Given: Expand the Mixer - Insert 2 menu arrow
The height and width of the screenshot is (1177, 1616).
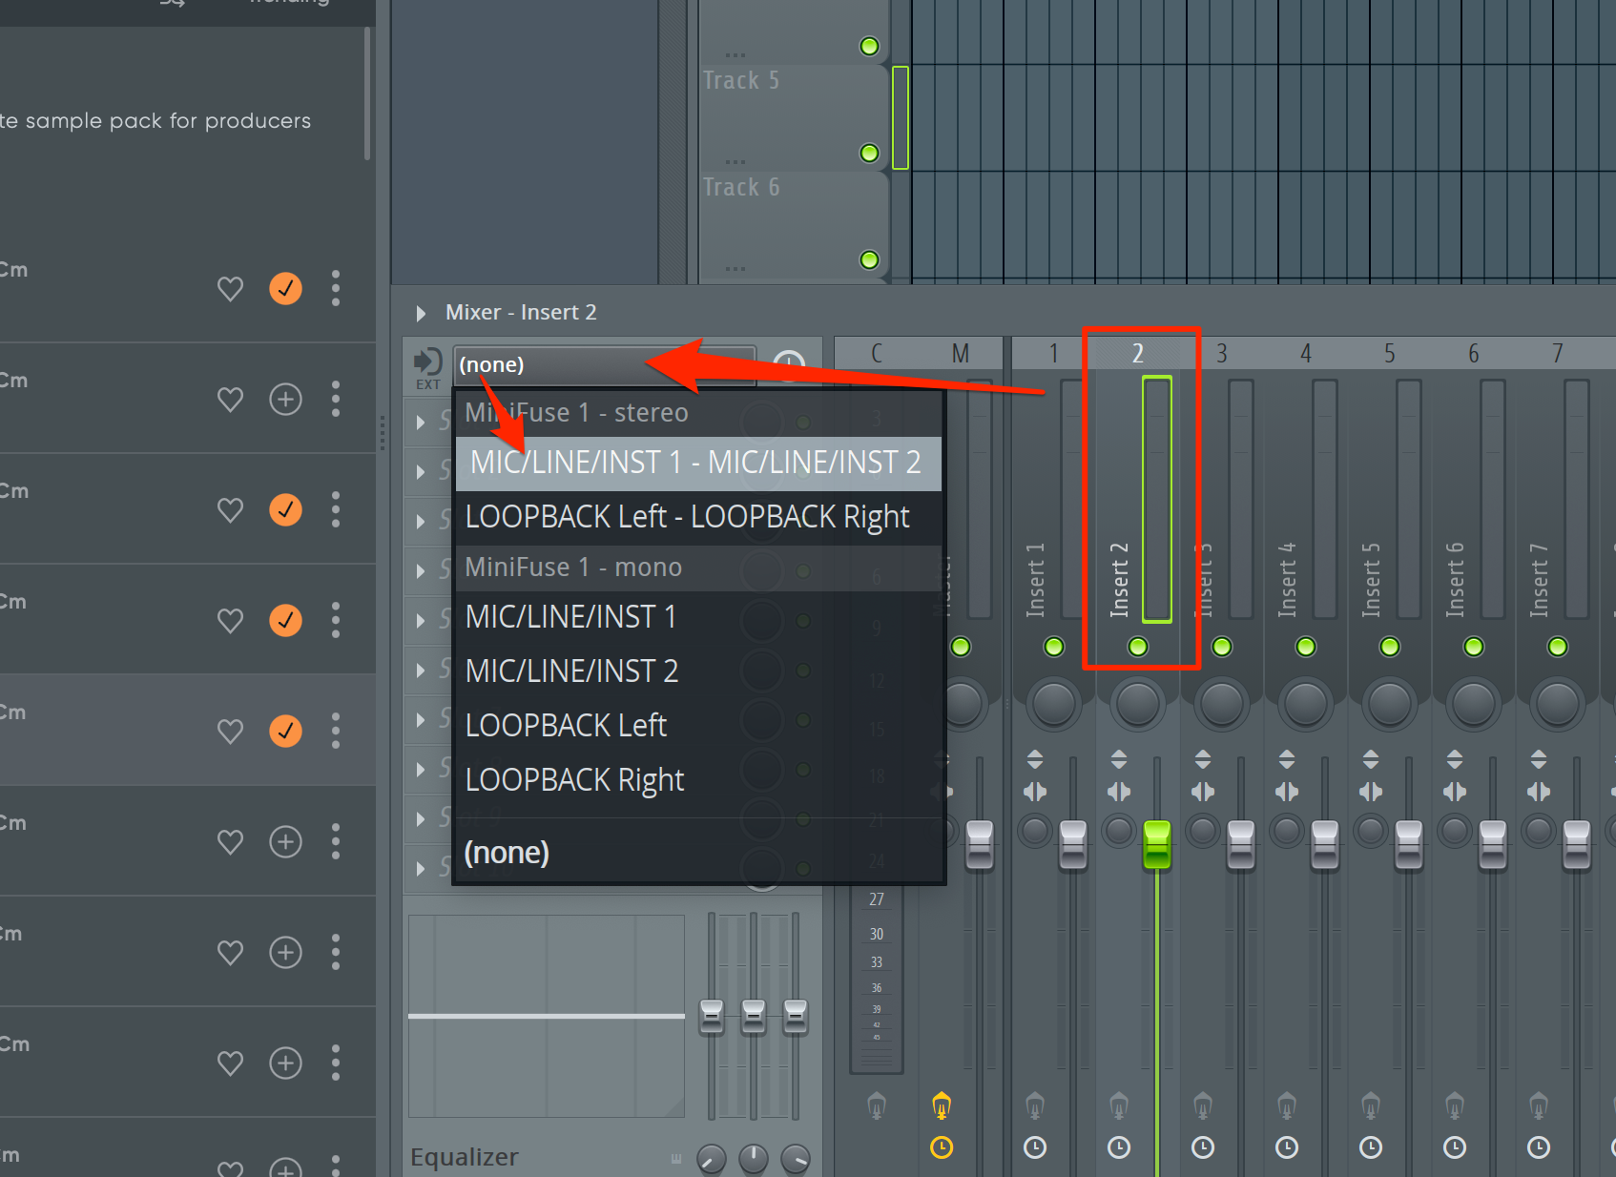Looking at the screenshot, I should pyautogui.click(x=421, y=313).
